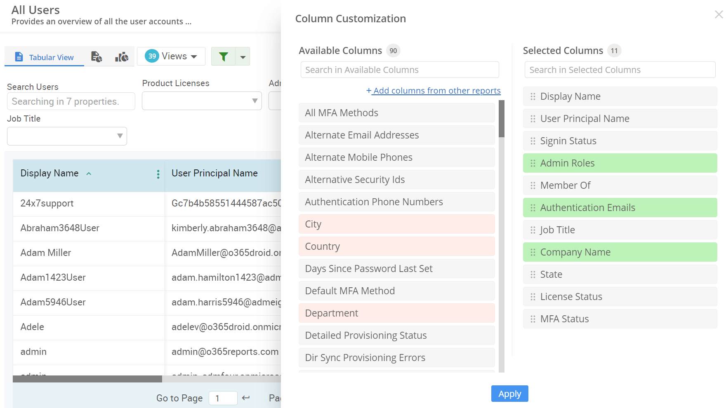The width and height of the screenshot is (726, 408).
Task: Expand the filter options dropdown arrow
Action: (243, 57)
